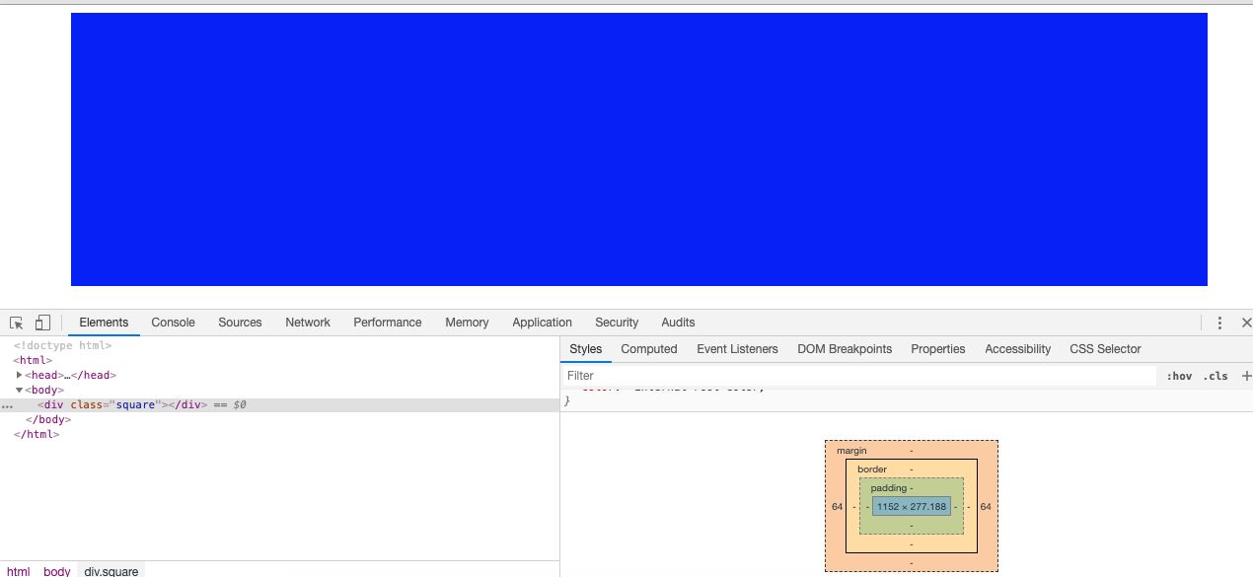Open the Application tab
1253x577 pixels.
[x=542, y=323]
